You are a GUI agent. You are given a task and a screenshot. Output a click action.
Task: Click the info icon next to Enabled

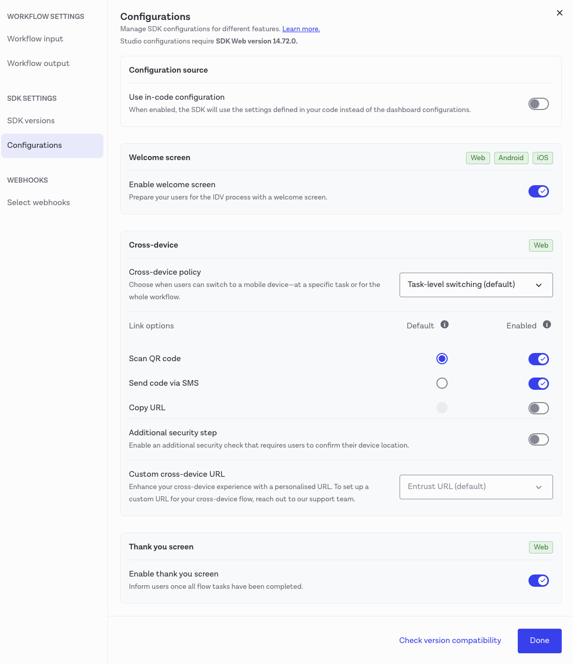point(547,324)
